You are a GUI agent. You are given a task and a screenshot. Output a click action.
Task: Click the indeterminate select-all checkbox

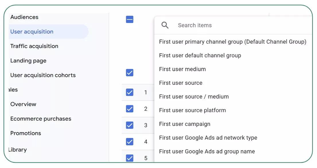coord(129,19)
